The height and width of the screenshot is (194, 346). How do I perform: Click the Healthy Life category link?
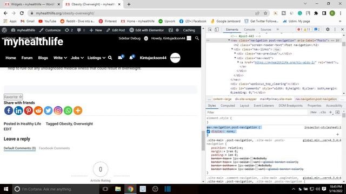pos(31,124)
